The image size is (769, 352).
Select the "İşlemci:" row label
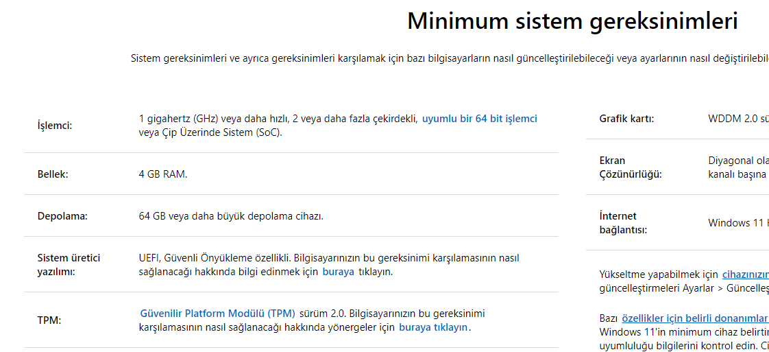[x=55, y=126]
